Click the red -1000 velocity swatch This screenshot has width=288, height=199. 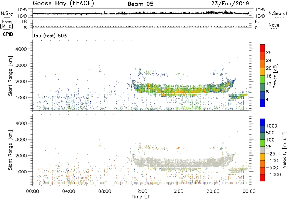[262, 178]
